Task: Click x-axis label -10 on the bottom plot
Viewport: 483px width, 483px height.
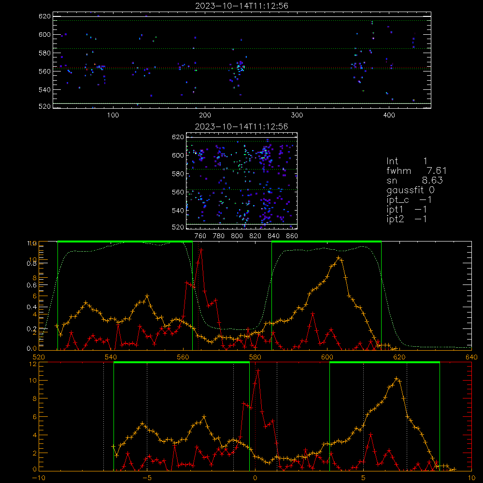Action: [39, 478]
